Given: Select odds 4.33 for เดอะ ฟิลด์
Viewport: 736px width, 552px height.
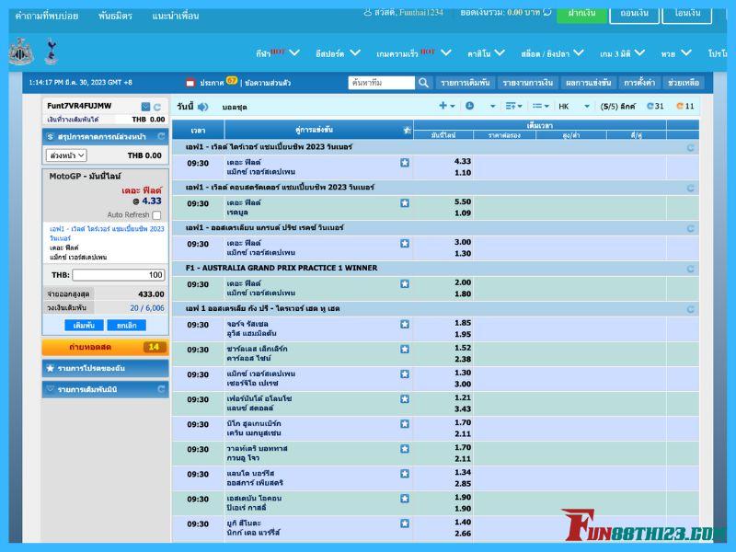Looking at the screenshot, I should pos(463,161).
